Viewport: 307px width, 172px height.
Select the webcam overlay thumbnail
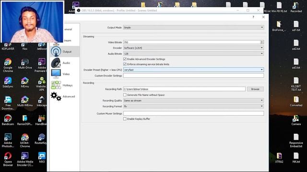tap(32, 21)
